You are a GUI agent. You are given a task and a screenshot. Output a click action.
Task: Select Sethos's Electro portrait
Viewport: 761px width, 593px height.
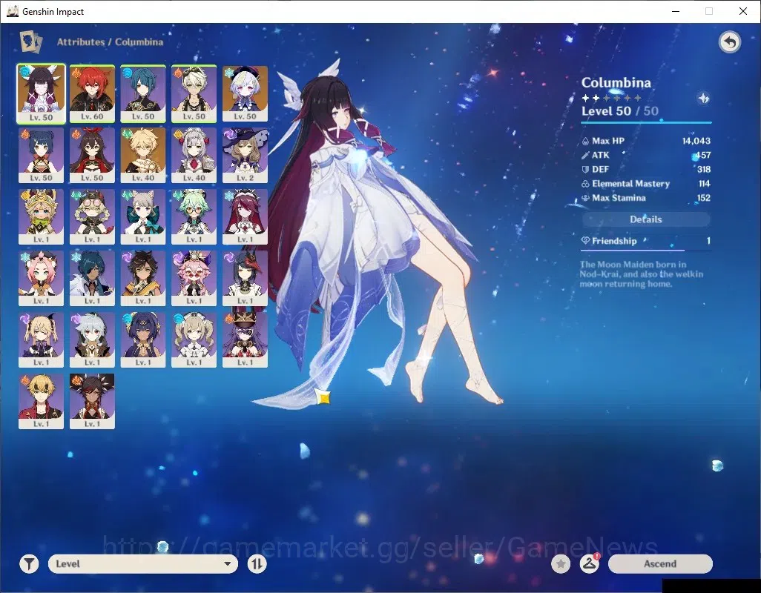[x=143, y=278]
